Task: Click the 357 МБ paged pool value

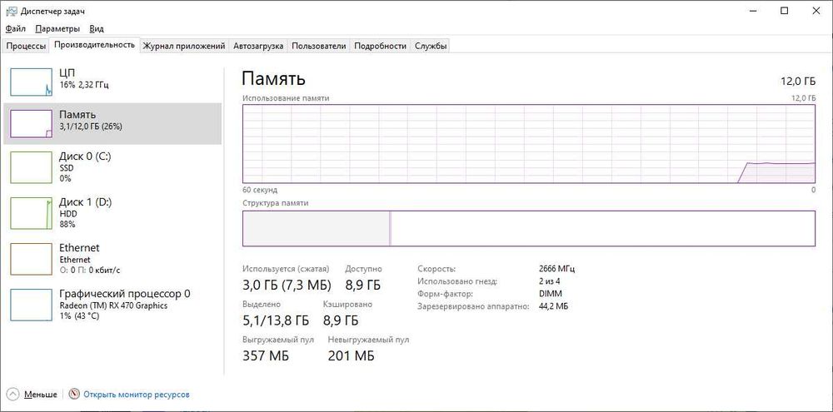Action: (266, 355)
